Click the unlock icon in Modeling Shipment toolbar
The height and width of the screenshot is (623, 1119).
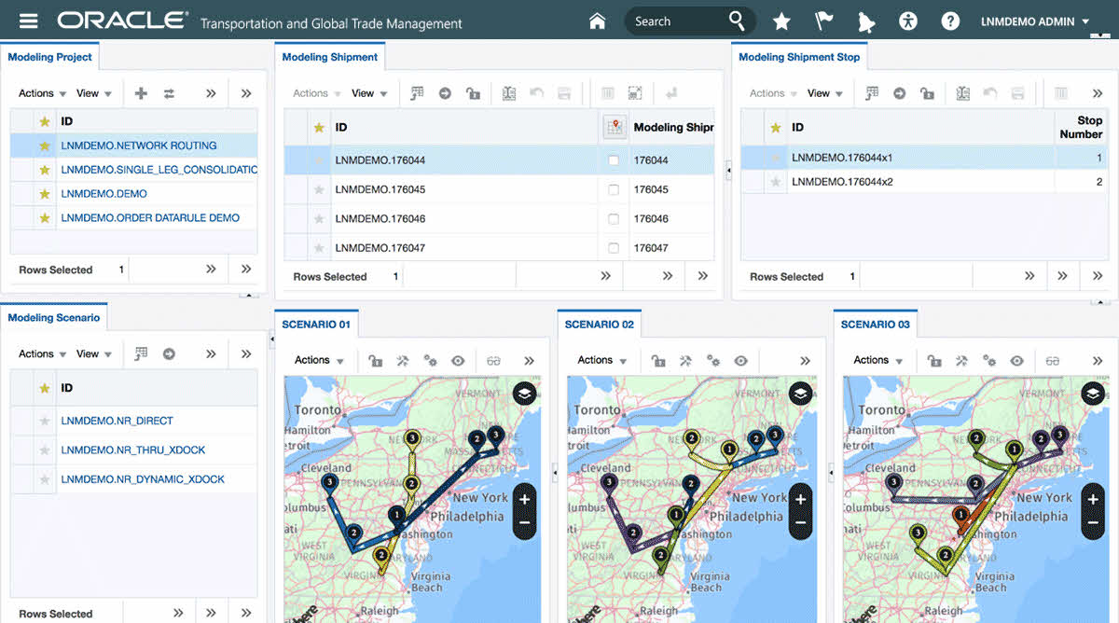[473, 92]
